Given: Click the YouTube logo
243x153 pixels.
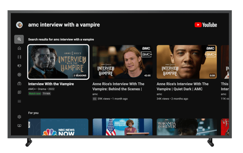Looking at the screenshot, I should [205, 25].
